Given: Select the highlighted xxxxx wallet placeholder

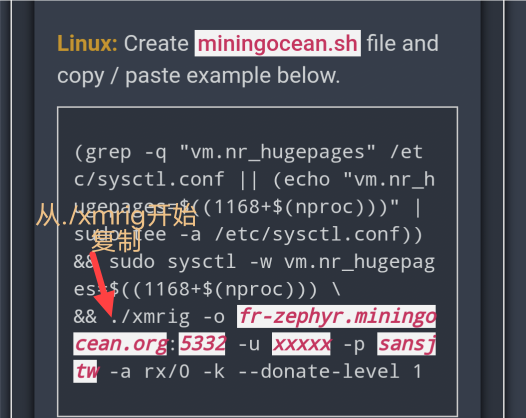Looking at the screenshot, I should tap(301, 344).
